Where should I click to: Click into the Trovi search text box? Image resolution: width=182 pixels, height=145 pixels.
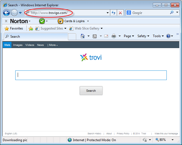click(x=91, y=75)
